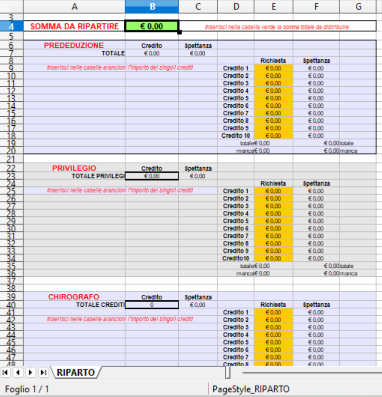Go to first sheet navigation arrow
This screenshot has height=397, width=382.
click(5, 373)
